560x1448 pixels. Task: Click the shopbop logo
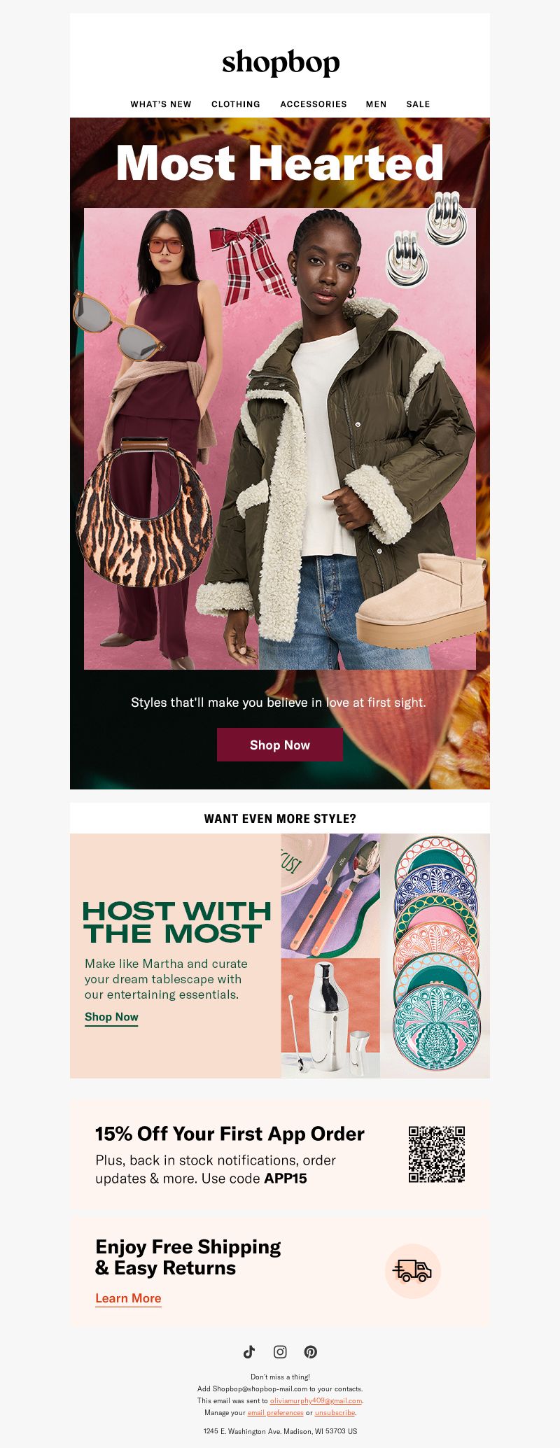coord(281,62)
